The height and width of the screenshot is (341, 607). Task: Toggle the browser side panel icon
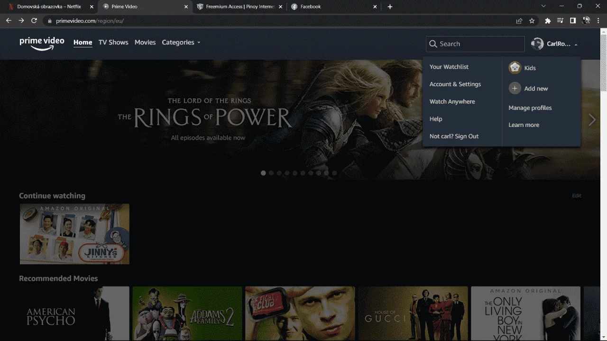[x=573, y=21]
